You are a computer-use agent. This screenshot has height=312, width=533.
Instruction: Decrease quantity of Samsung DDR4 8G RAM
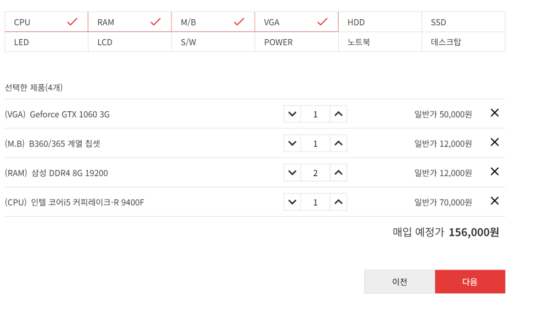coord(292,173)
